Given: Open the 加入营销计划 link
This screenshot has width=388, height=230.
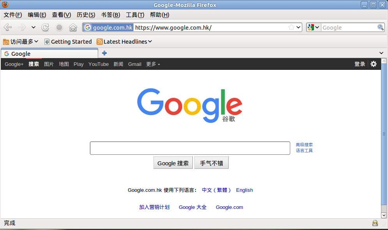Looking at the screenshot, I should 154,207.
